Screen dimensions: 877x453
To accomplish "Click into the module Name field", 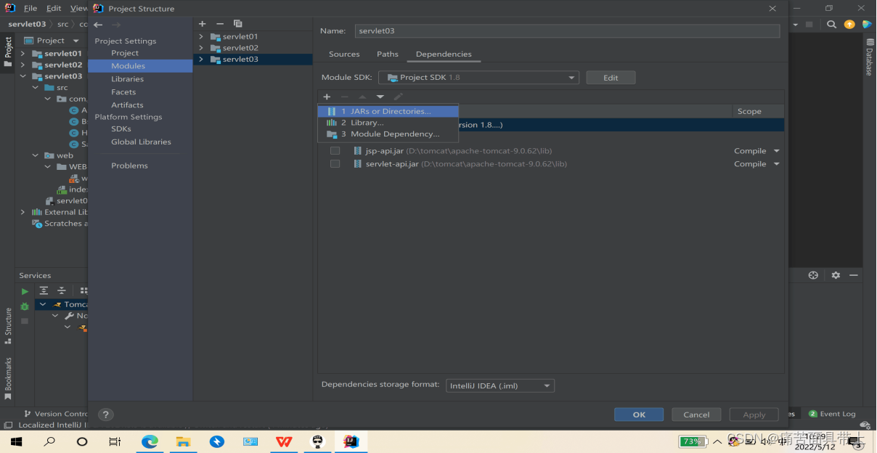I will tap(567, 31).
